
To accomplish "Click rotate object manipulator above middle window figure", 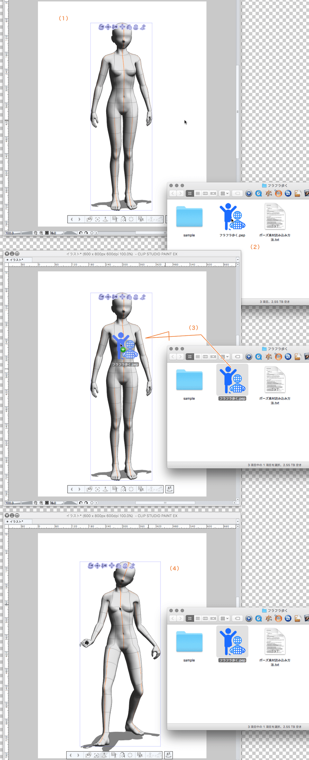I will click(x=129, y=297).
